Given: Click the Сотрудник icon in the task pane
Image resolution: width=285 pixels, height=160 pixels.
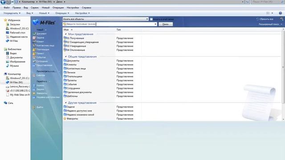Looking at the screenshot, I should [x=34, y=61].
